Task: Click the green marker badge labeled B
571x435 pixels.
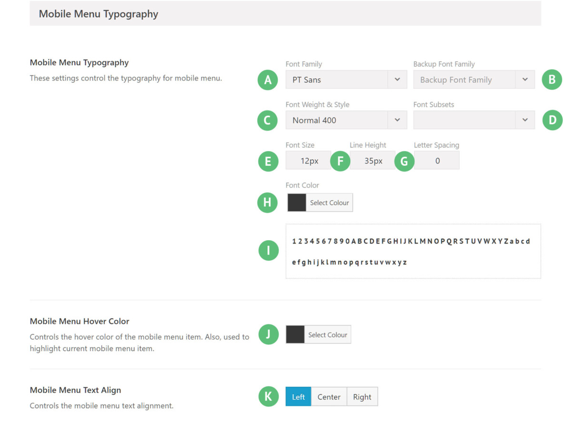Action: click(552, 80)
